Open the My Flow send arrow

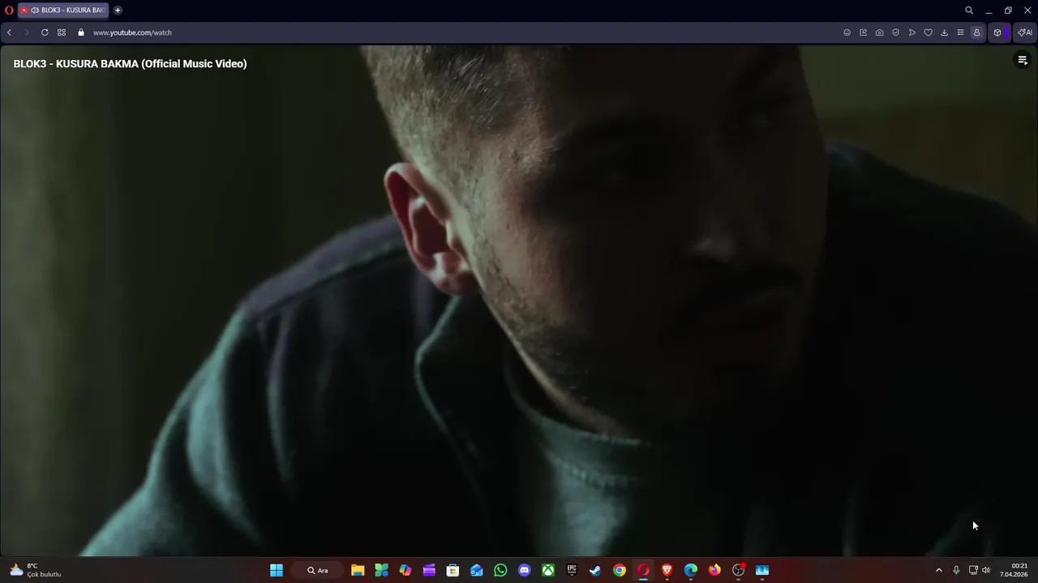pyautogui.click(x=912, y=32)
